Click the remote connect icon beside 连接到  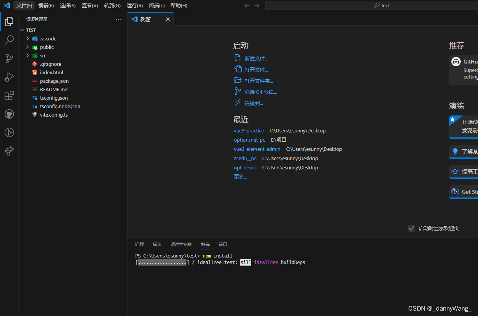pyautogui.click(x=238, y=103)
